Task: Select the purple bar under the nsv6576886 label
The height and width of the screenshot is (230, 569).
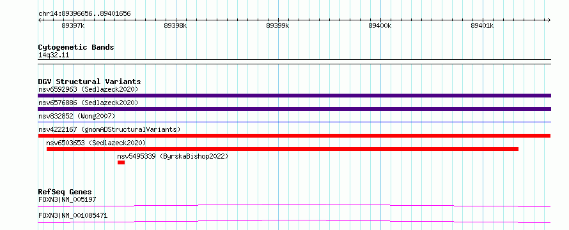Action: click(294, 109)
